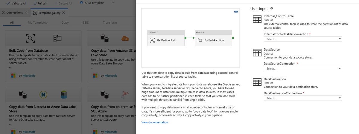Click green output connector of GetPartitionList
359x134 pixels.
pyautogui.click(x=185, y=38)
